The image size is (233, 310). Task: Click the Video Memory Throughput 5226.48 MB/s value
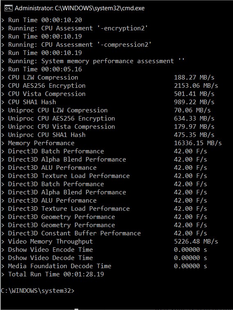[x=196, y=242]
